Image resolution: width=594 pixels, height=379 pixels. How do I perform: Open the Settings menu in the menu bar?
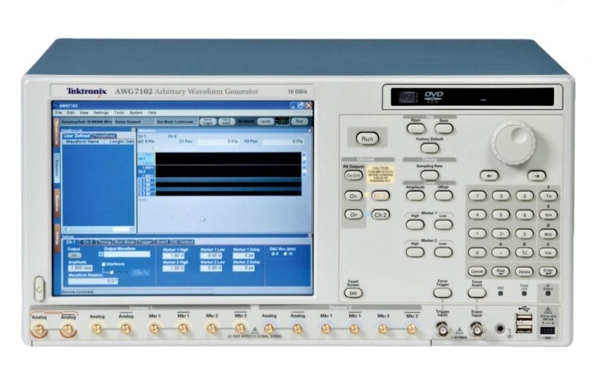point(100,112)
